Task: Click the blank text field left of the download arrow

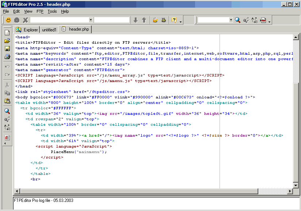Action: tap(112, 20)
